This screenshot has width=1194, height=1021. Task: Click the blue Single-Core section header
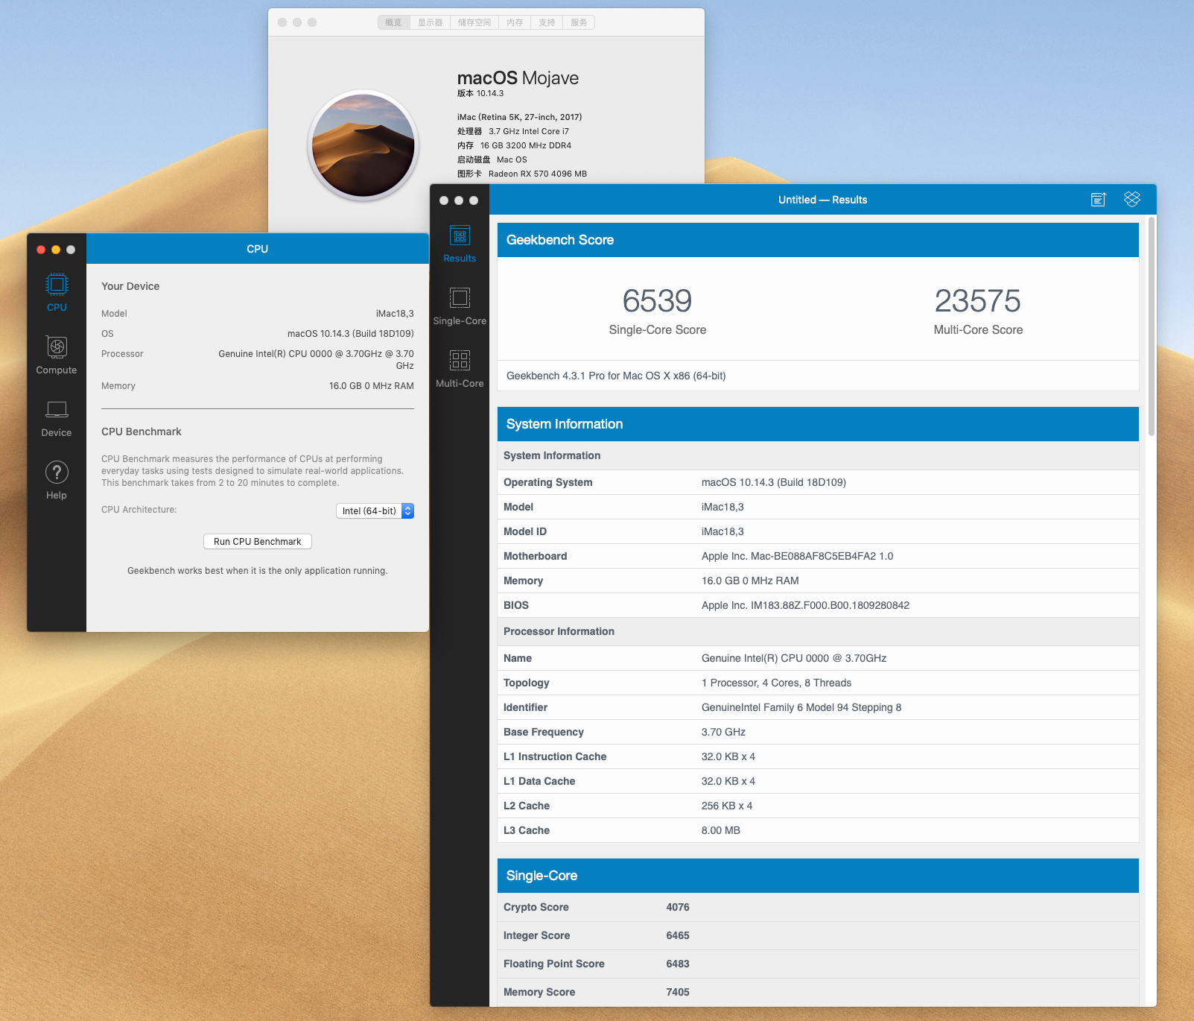(818, 876)
